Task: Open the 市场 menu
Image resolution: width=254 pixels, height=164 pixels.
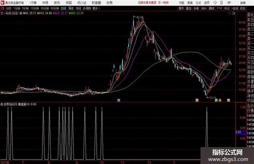Action: pos(45,3)
